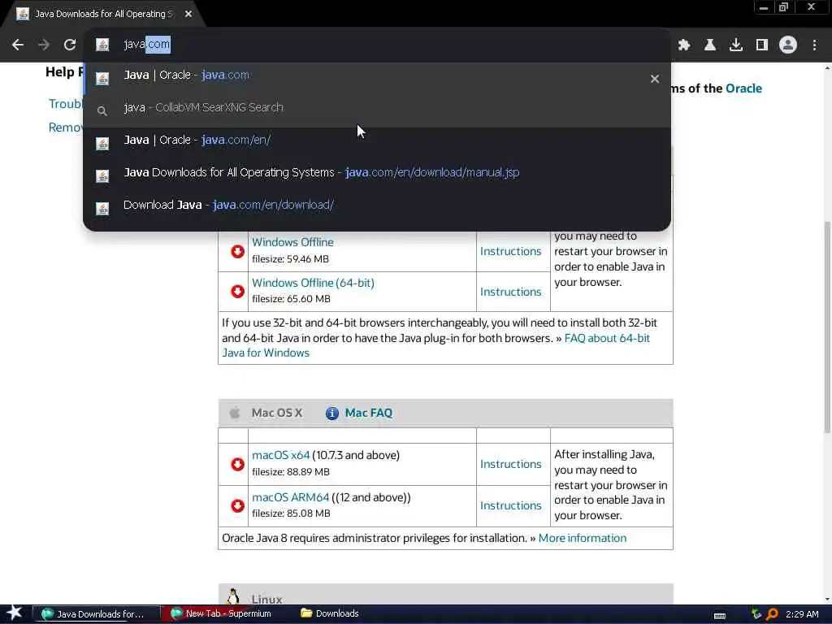Switch to Java Downloads taskbar window
This screenshot has width=832, height=624.
pyautogui.click(x=97, y=614)
